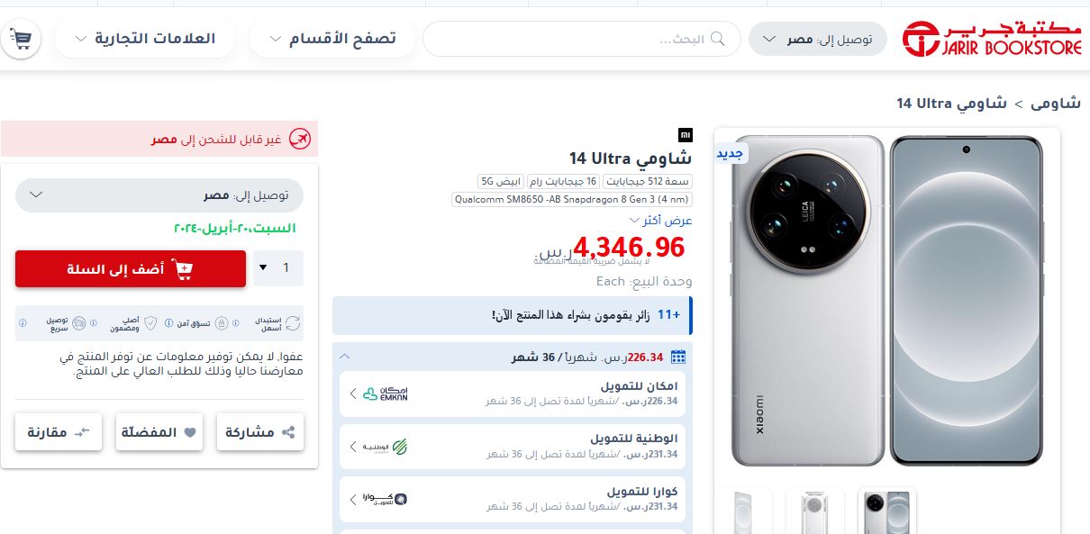This screenshot has width=1090, height=534.
Task: Click the أضف إلى السلة button
Action: (131, 268)
